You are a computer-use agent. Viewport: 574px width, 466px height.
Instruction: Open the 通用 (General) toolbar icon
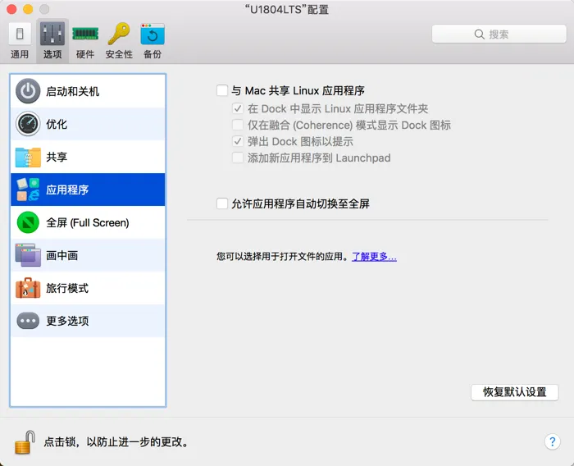[x=20, y=34]
